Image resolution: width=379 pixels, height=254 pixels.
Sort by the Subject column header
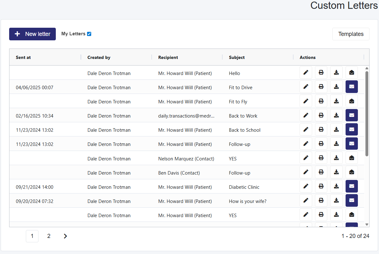237,57
